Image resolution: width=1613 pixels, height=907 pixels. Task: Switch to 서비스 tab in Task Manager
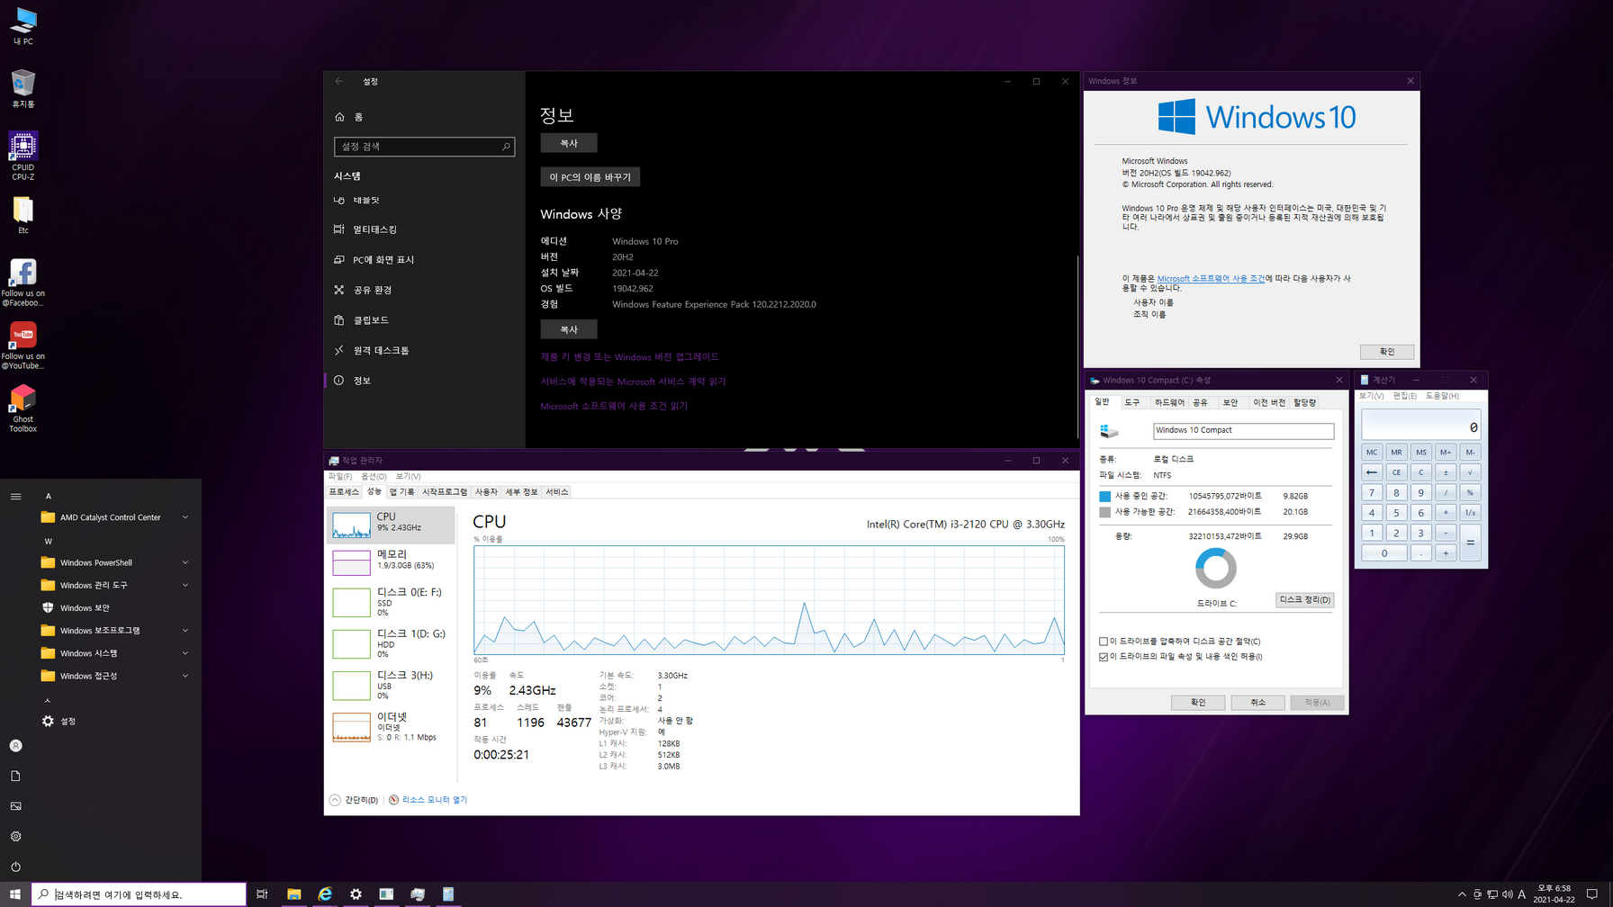click(x=557, y=492)
